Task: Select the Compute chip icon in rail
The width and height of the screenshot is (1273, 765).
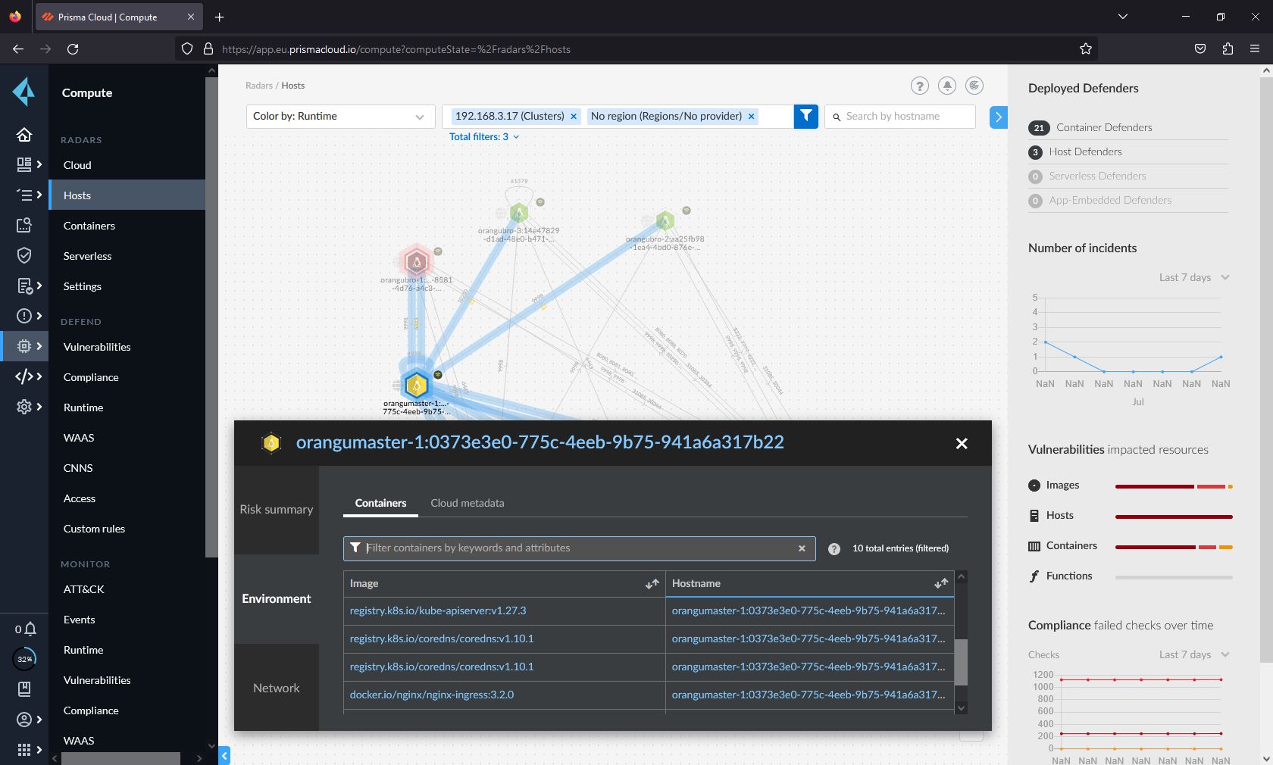Action: click(24, 346)
